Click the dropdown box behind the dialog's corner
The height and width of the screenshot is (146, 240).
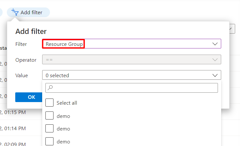[232, 29]
